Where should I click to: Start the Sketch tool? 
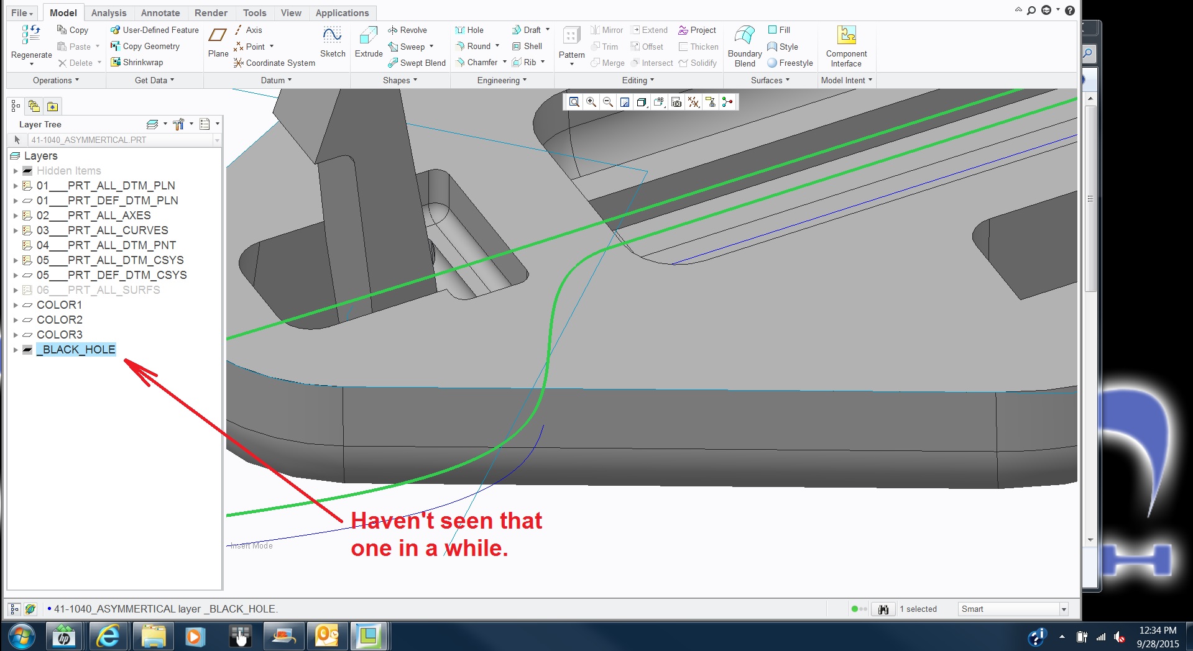(333, 41)
